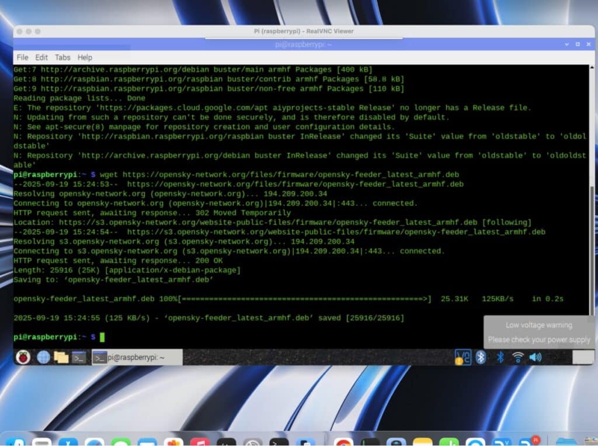This screenshot has height=446, width=598.
Task: Open the Tabs menu in the terminal
Action: (62, 57)
